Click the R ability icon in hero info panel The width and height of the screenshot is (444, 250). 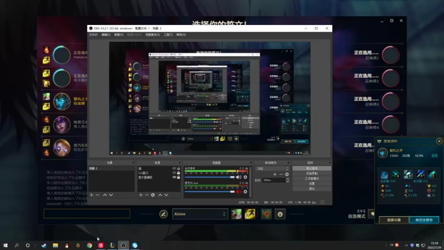click(x=432, y=174)
